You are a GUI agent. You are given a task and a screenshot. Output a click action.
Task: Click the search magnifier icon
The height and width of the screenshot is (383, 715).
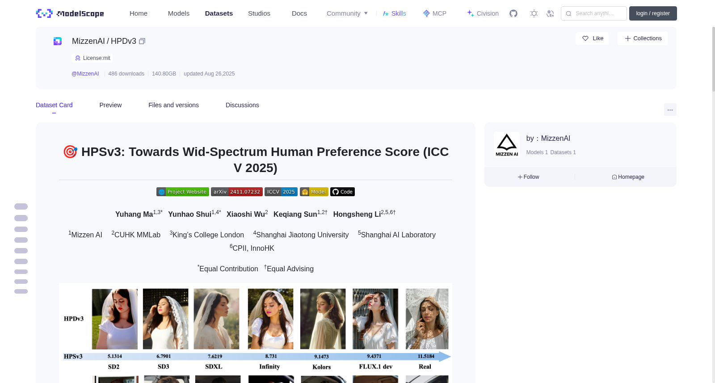(569, 13)
